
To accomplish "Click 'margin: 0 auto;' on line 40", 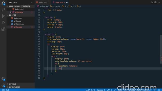I will [55, 27].
